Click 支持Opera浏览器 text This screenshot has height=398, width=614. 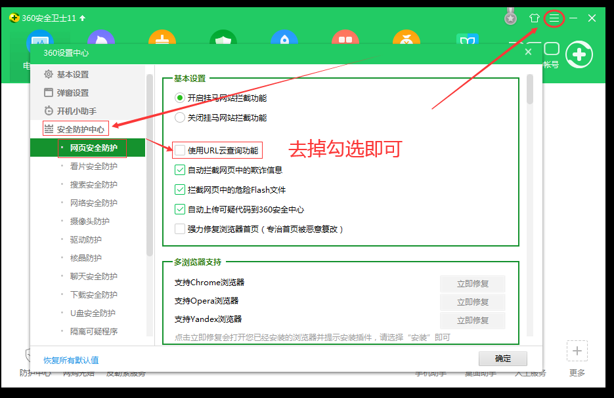206,301
